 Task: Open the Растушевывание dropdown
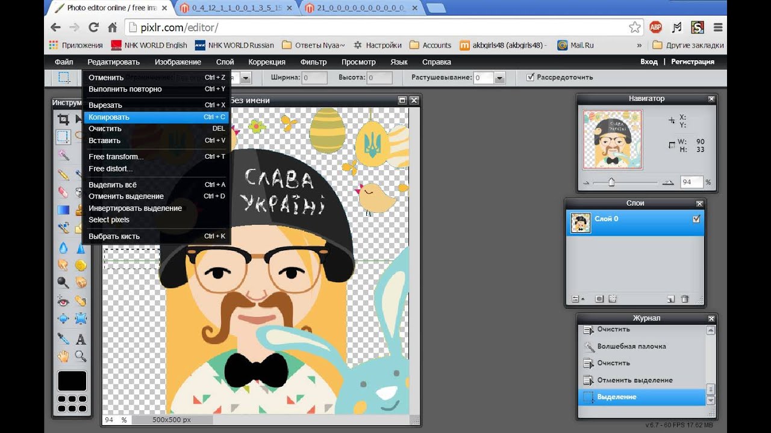pyautogui.click(x=499, y=78)
